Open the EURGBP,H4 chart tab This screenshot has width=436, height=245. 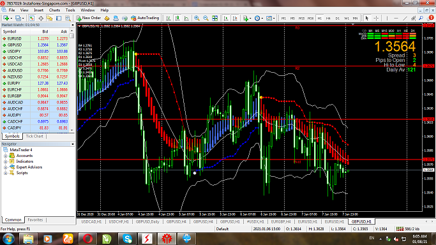(281, 221)
